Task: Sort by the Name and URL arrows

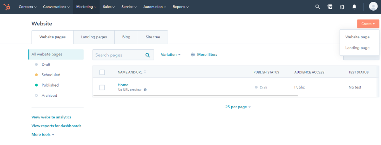Action: click(x=145, y=72)
